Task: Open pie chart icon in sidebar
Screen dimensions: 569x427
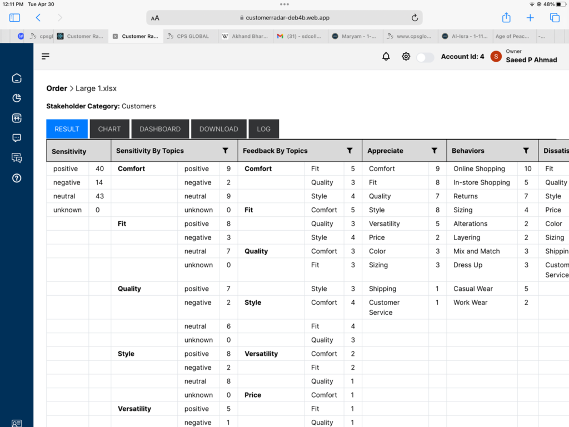Action: tap(17, 98)
